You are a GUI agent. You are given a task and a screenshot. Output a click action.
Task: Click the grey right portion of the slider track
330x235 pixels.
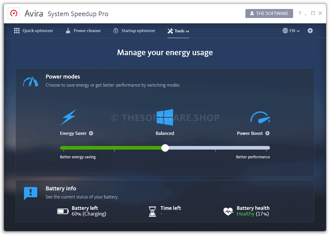coord(219,148)
